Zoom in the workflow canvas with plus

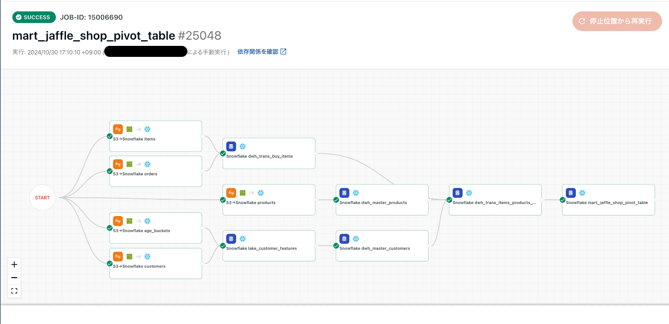click(14, 264)
